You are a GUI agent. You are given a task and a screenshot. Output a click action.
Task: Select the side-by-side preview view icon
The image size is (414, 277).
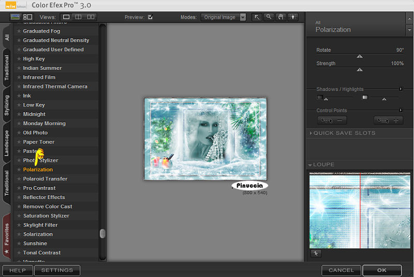[91, 17]
